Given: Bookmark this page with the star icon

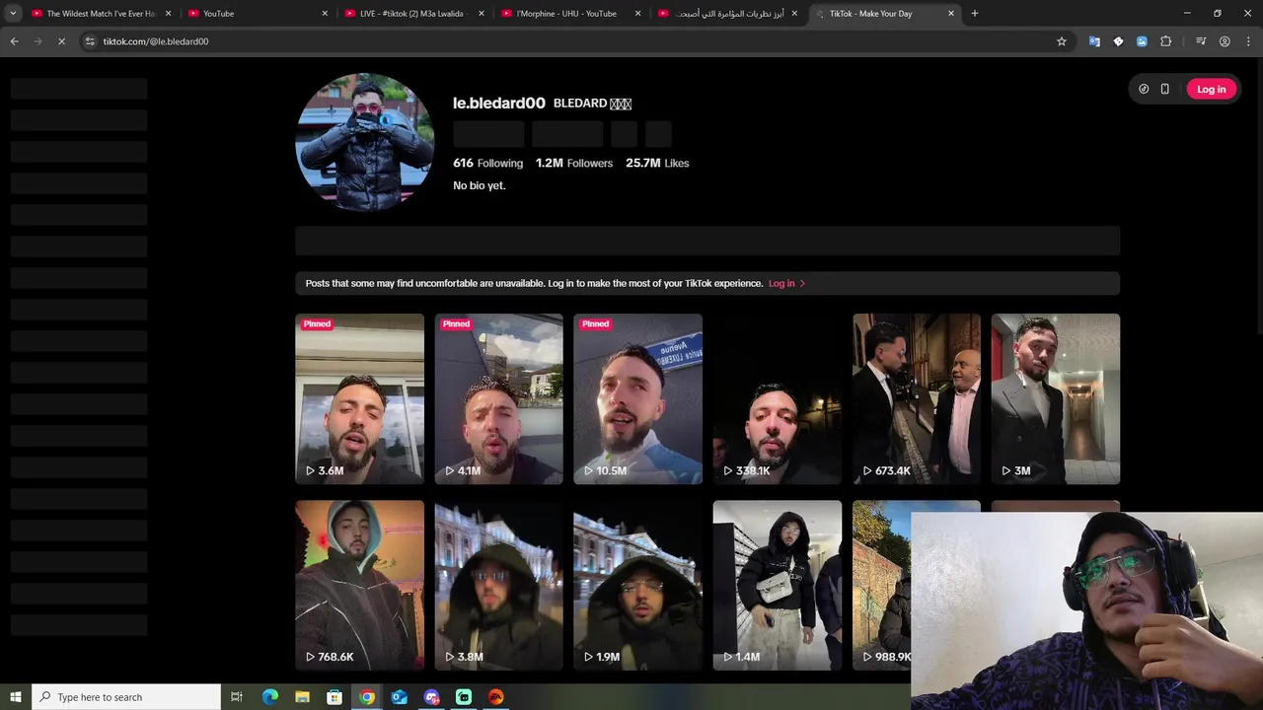Looking at the screenshot, I should [1062, 41].
